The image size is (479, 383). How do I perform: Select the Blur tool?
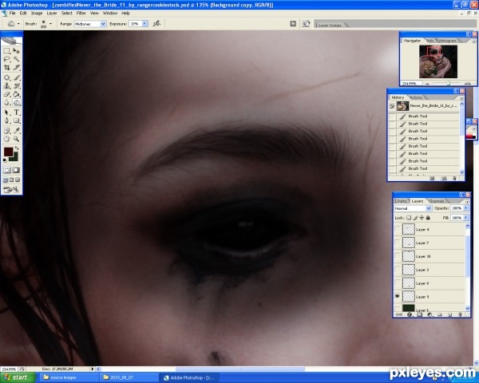(6, 102)
